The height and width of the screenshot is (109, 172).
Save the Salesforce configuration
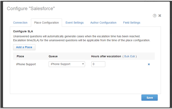pos(149,98)
